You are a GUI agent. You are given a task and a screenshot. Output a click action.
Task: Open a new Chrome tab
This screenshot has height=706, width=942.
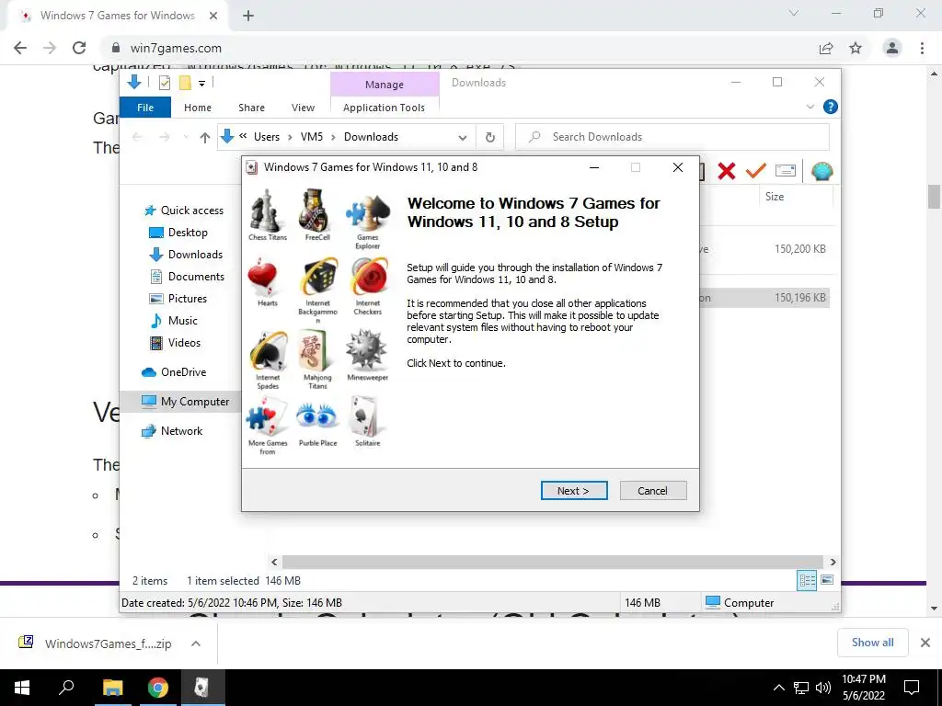point(248,16)
